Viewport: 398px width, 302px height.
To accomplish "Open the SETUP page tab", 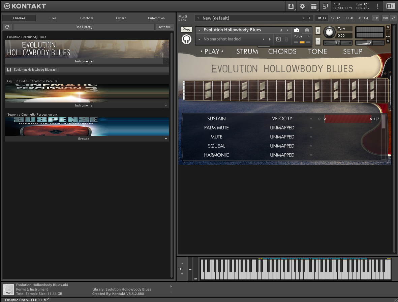I will coord(353,52).
